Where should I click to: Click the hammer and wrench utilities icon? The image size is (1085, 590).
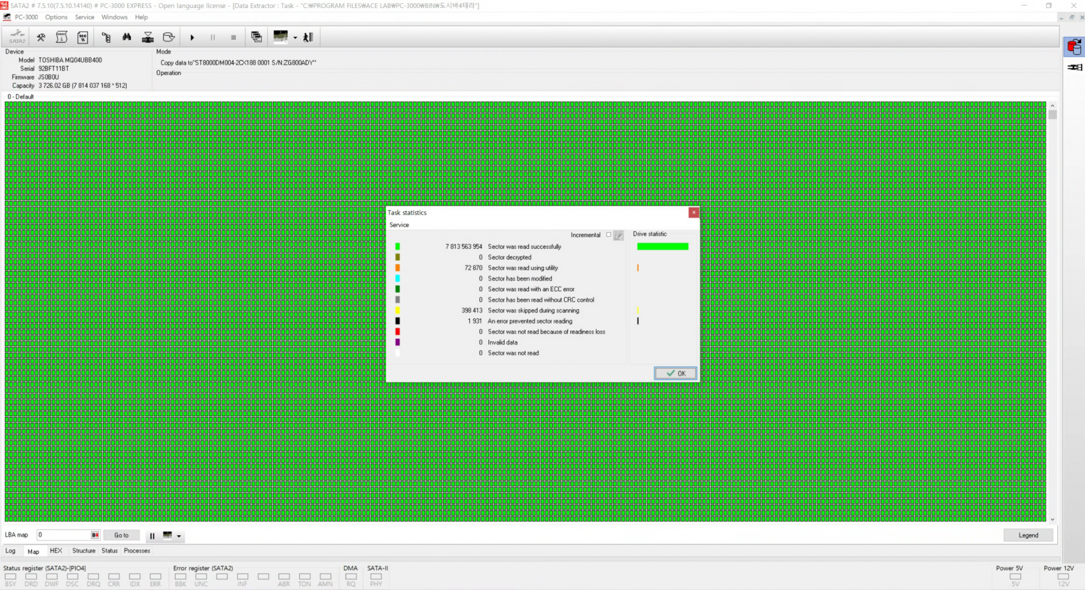click(41, 38)
